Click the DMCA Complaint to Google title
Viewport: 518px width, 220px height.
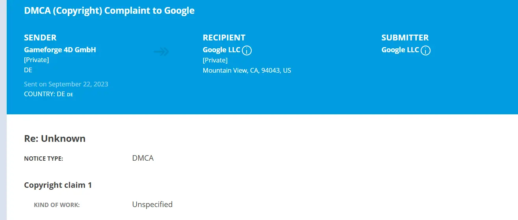tap(109, 11)
